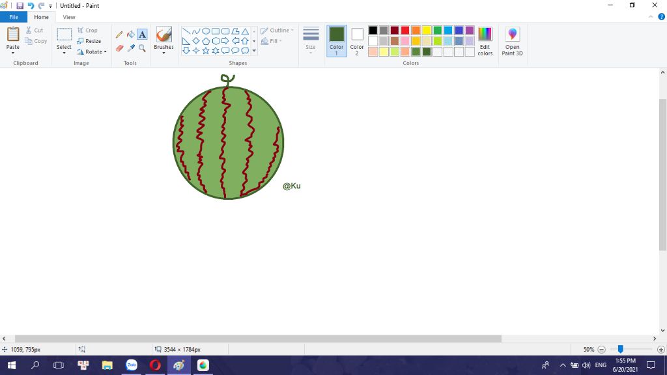
Task: Choose the Oval shape
Action: point(206,31)
